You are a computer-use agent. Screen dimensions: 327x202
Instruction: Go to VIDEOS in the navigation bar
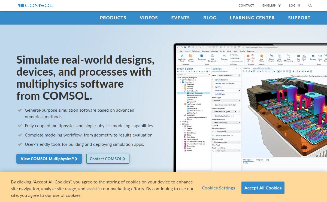[149, 18]
